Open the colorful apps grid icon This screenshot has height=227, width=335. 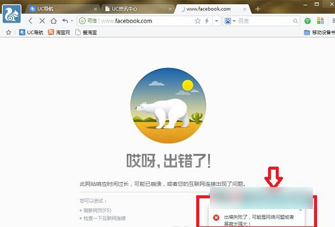[320, 21]
